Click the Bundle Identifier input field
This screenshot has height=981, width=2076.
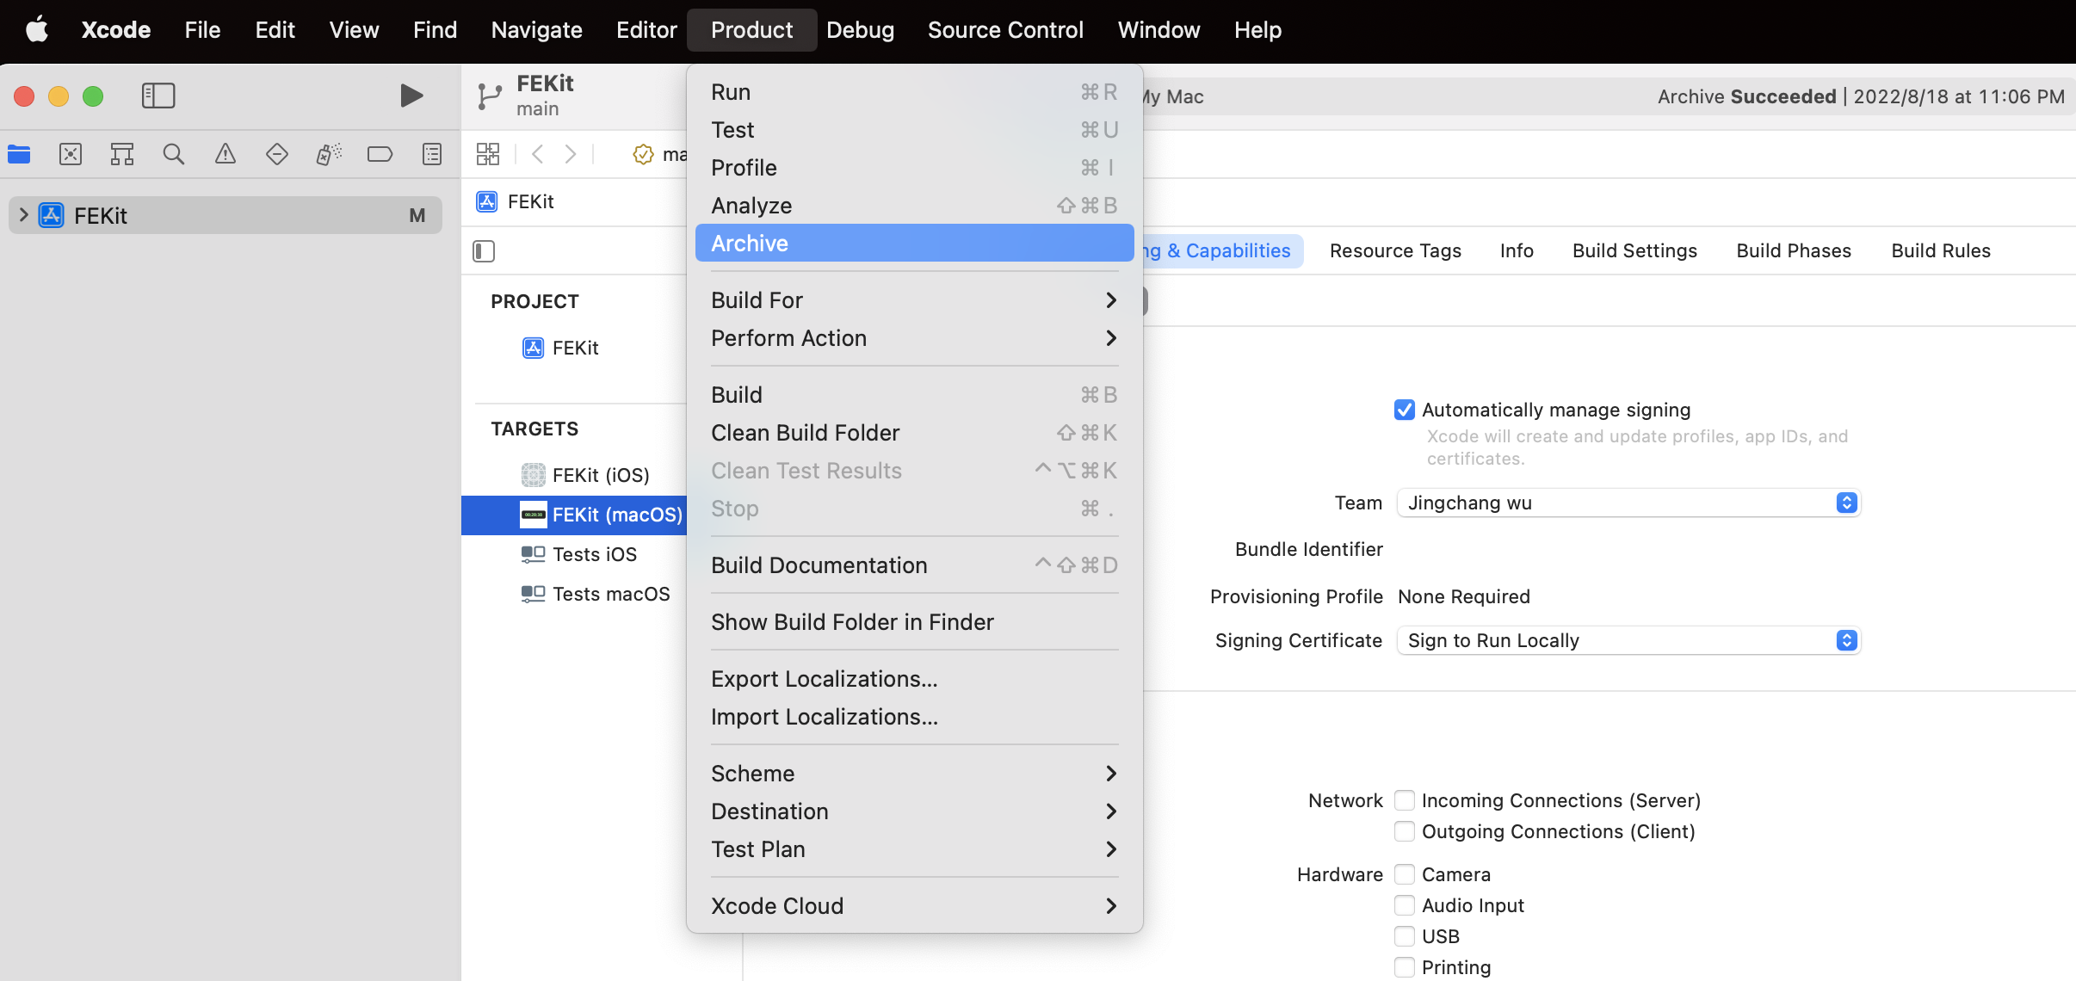1631,549
